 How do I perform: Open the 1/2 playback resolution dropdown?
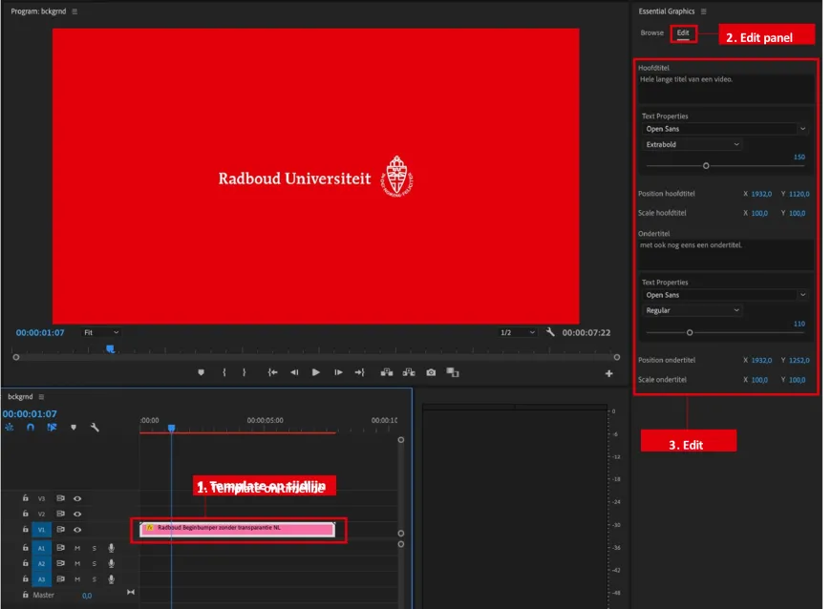[x=518, y=332]
